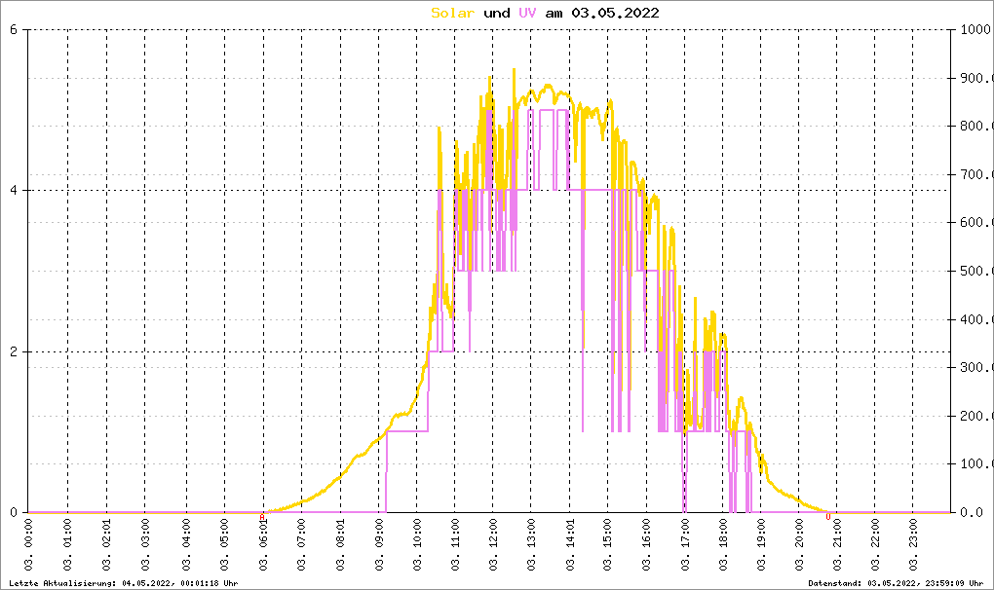Click the right axis value "200.0"
This screenshot has width=994, height=590.
click(976, 416)
